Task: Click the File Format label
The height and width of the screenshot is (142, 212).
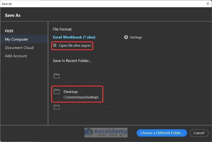Action: 62,29
